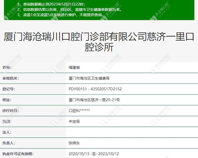Screen dimensions: 198x158
Task: Select the value 厦门市海沧区卫生健康局
Action: click(89, 78)
